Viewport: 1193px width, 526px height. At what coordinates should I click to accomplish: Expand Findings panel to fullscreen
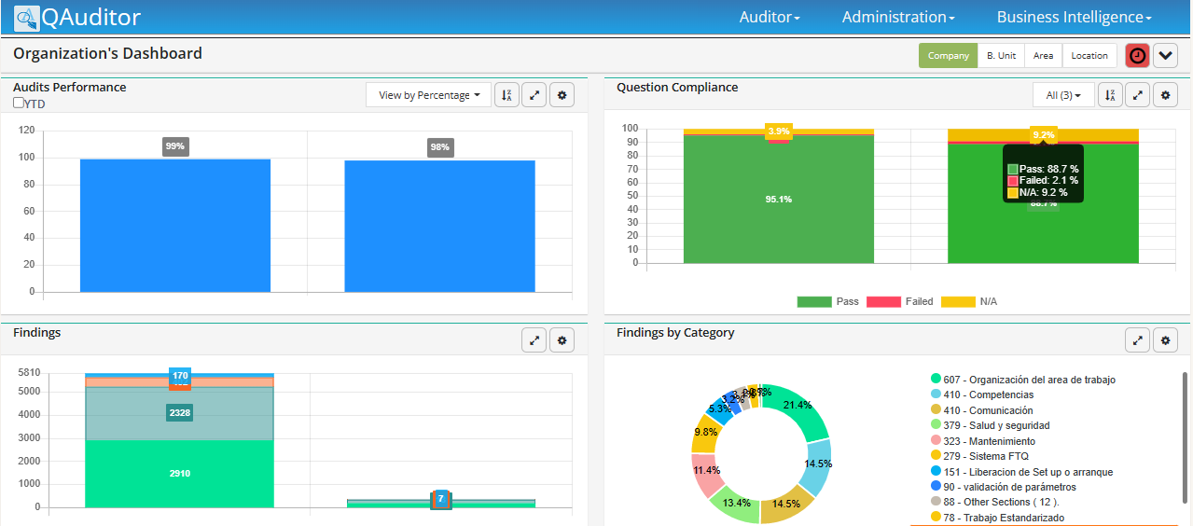tap(534, 340)
